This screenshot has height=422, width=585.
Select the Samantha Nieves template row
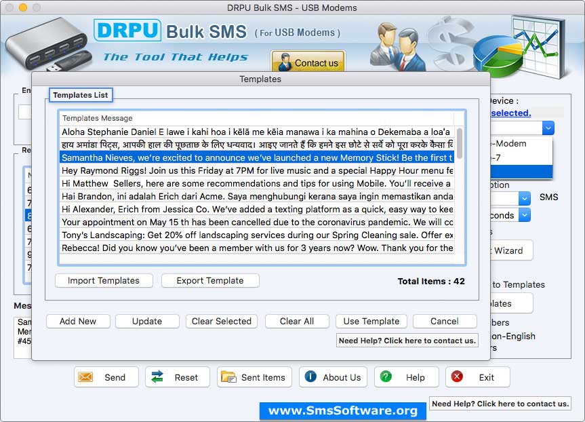click(257, 157)
